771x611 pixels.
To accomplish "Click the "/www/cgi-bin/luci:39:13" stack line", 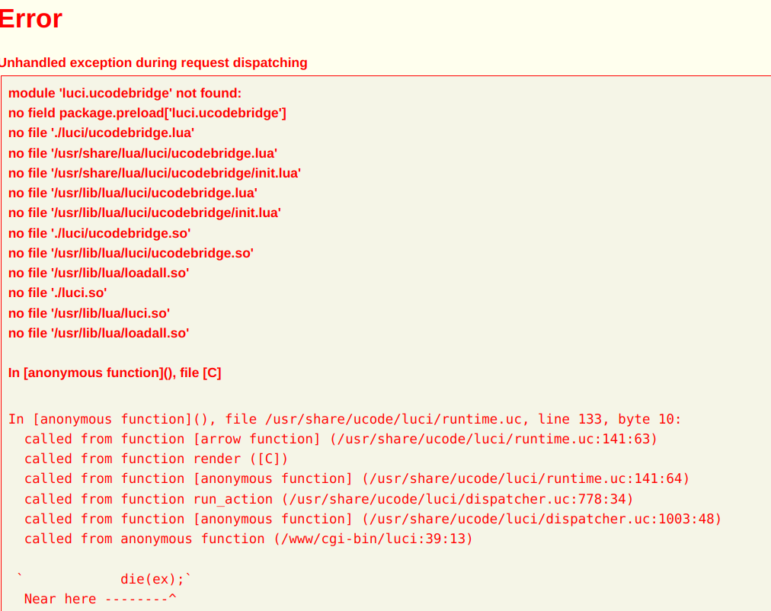I will pyautogui.click(x=248, y=539).
